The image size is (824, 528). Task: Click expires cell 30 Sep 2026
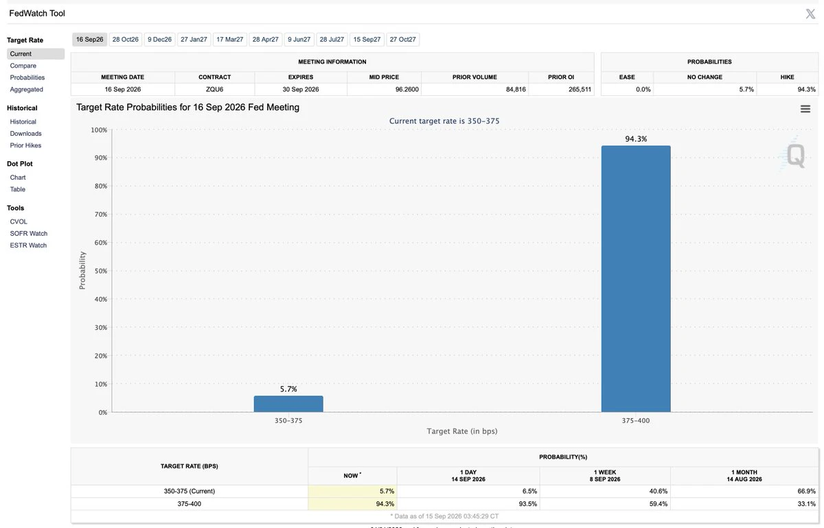click(301, 89)
